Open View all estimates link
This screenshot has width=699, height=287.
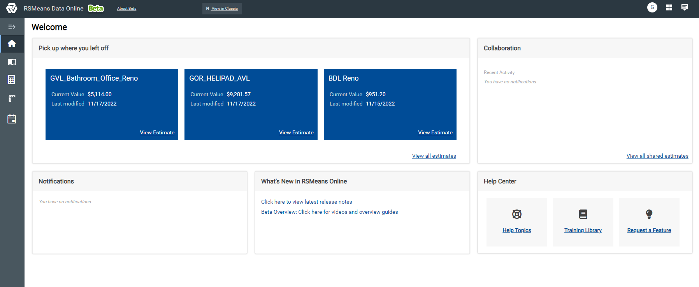tap(434, 156)
